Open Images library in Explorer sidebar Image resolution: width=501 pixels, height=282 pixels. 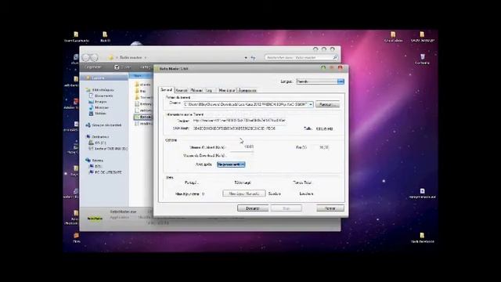[100, 102]
